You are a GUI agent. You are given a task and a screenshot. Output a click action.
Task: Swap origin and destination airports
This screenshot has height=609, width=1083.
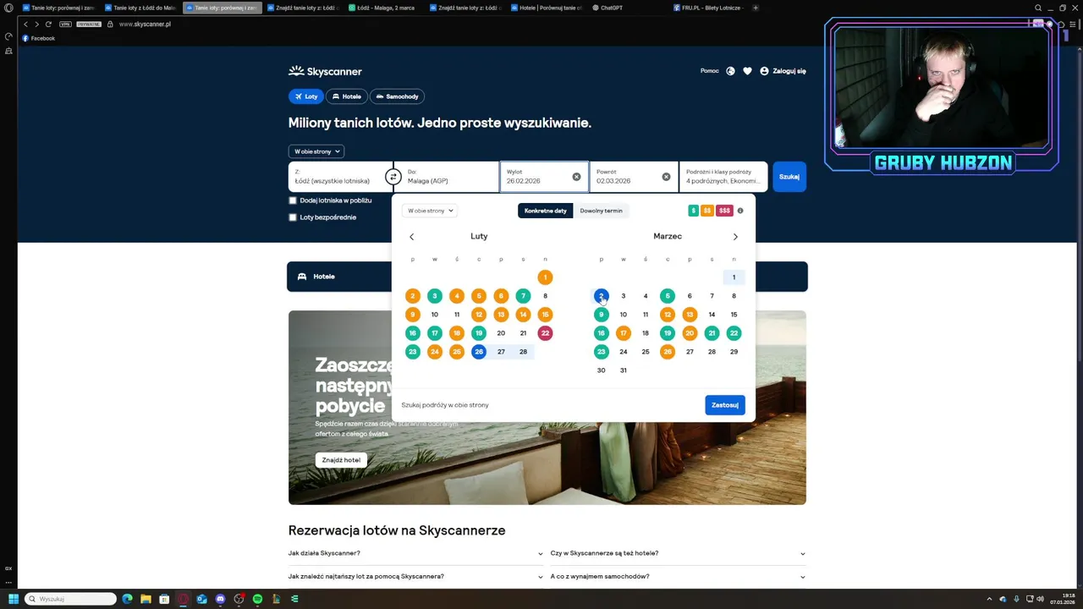click(393, 177)
